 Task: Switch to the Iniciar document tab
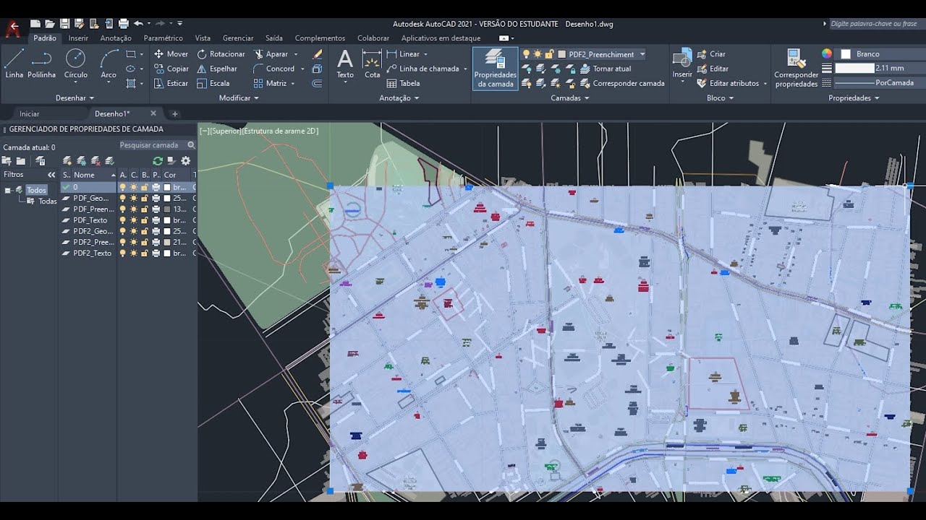30,114
